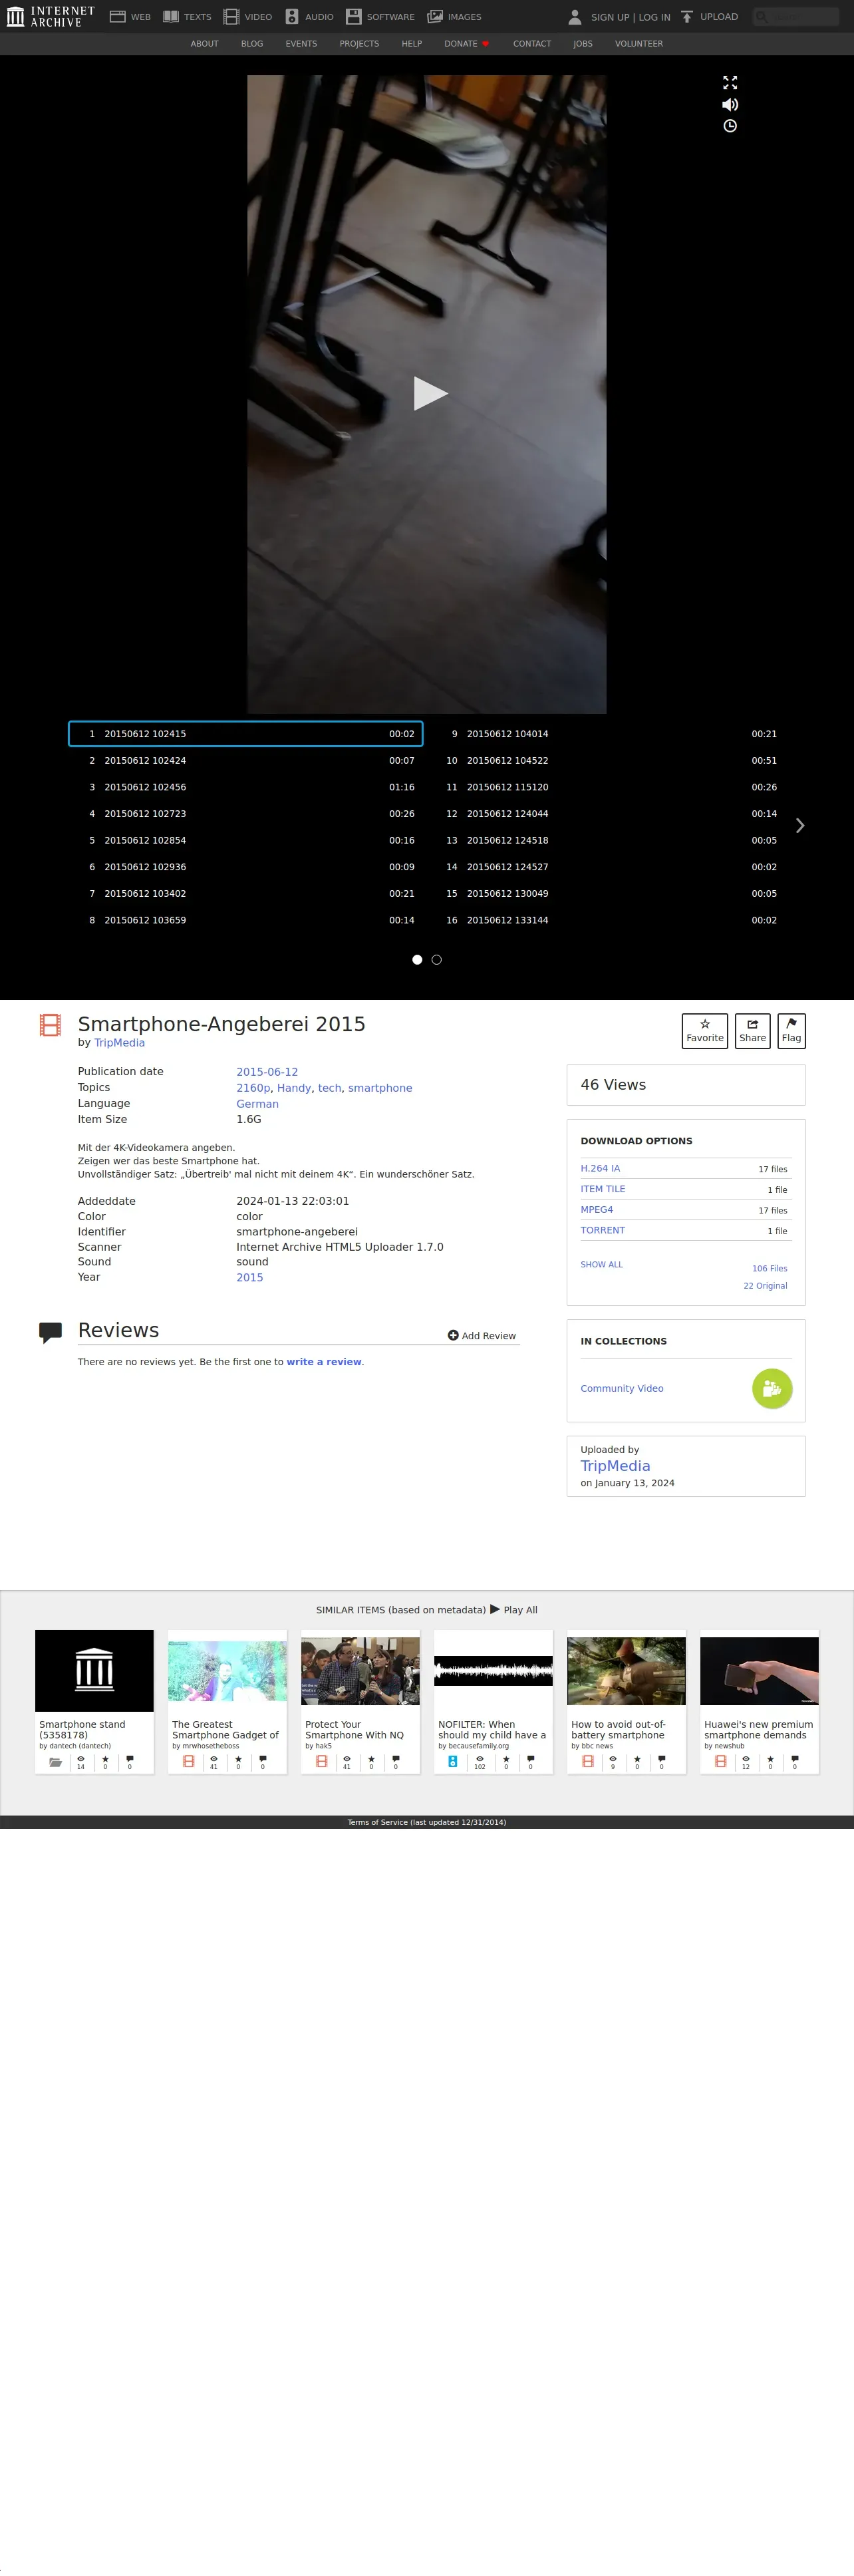The image size is (854, 2576).
Task: Select second playlist page dot
Action: (436, 960)
